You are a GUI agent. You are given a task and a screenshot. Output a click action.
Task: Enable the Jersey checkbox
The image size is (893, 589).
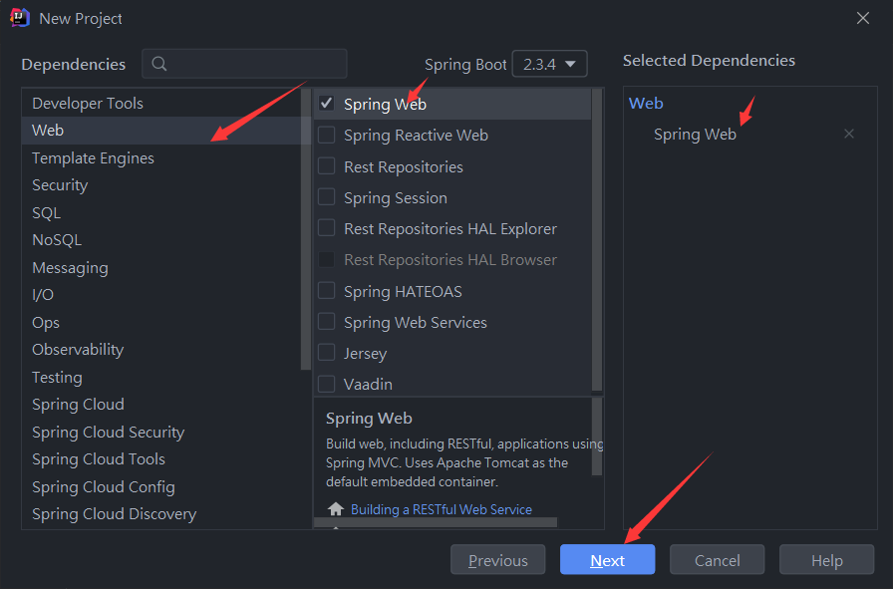tap(326, 353)
